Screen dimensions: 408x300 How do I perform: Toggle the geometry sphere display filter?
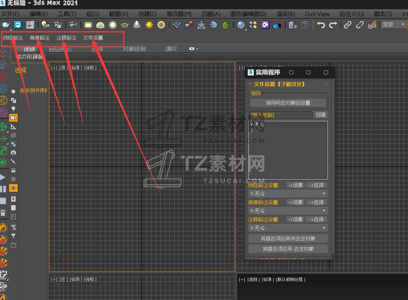(x=13, y=91)
